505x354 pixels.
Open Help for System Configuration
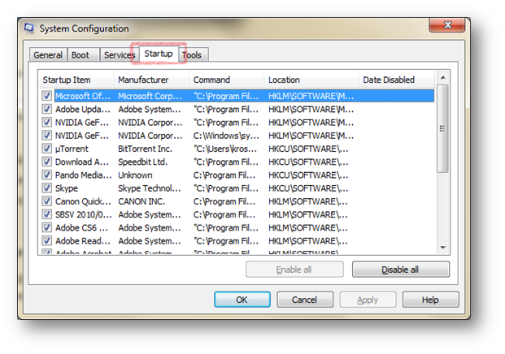tap(430, 300)
